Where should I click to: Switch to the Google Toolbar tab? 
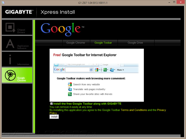(103, 43)
